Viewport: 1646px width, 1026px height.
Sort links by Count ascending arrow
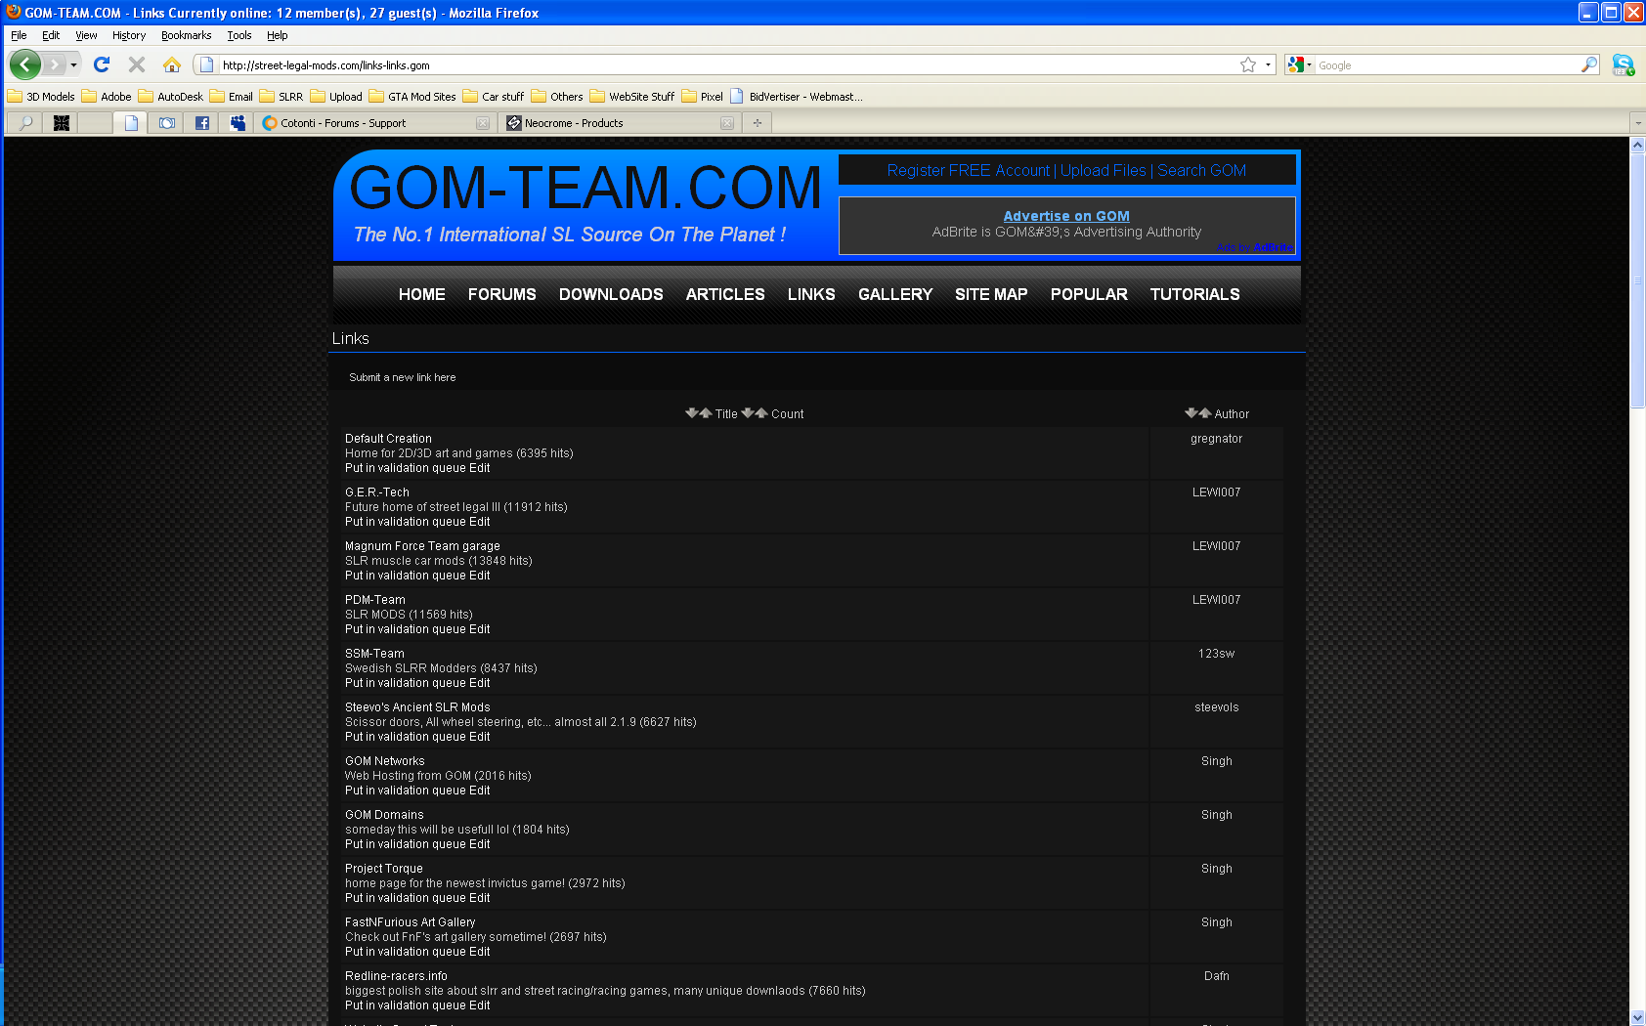[x=761, y=413]
